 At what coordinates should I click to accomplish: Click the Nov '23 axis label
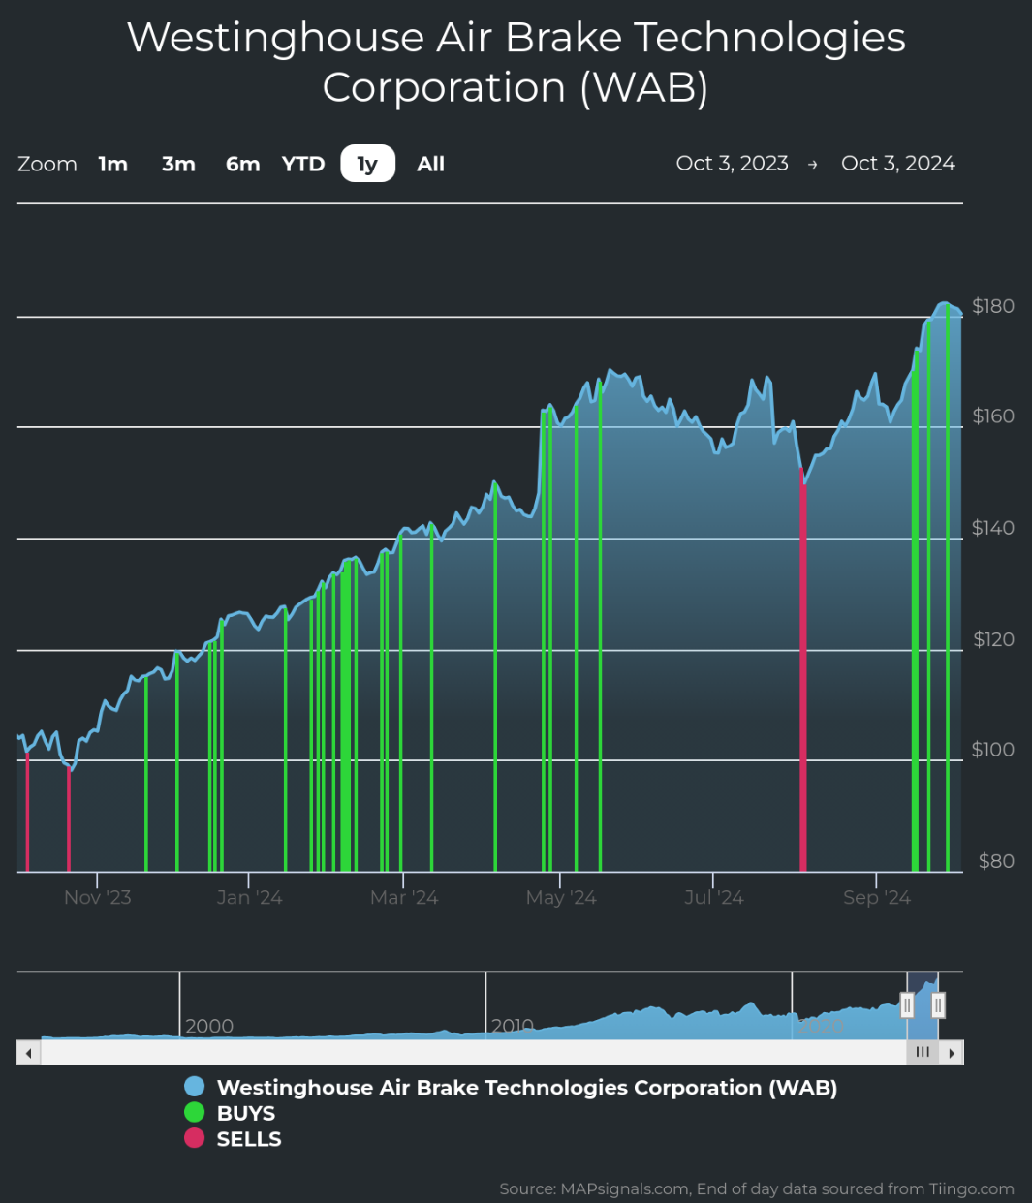coord(98,898)
